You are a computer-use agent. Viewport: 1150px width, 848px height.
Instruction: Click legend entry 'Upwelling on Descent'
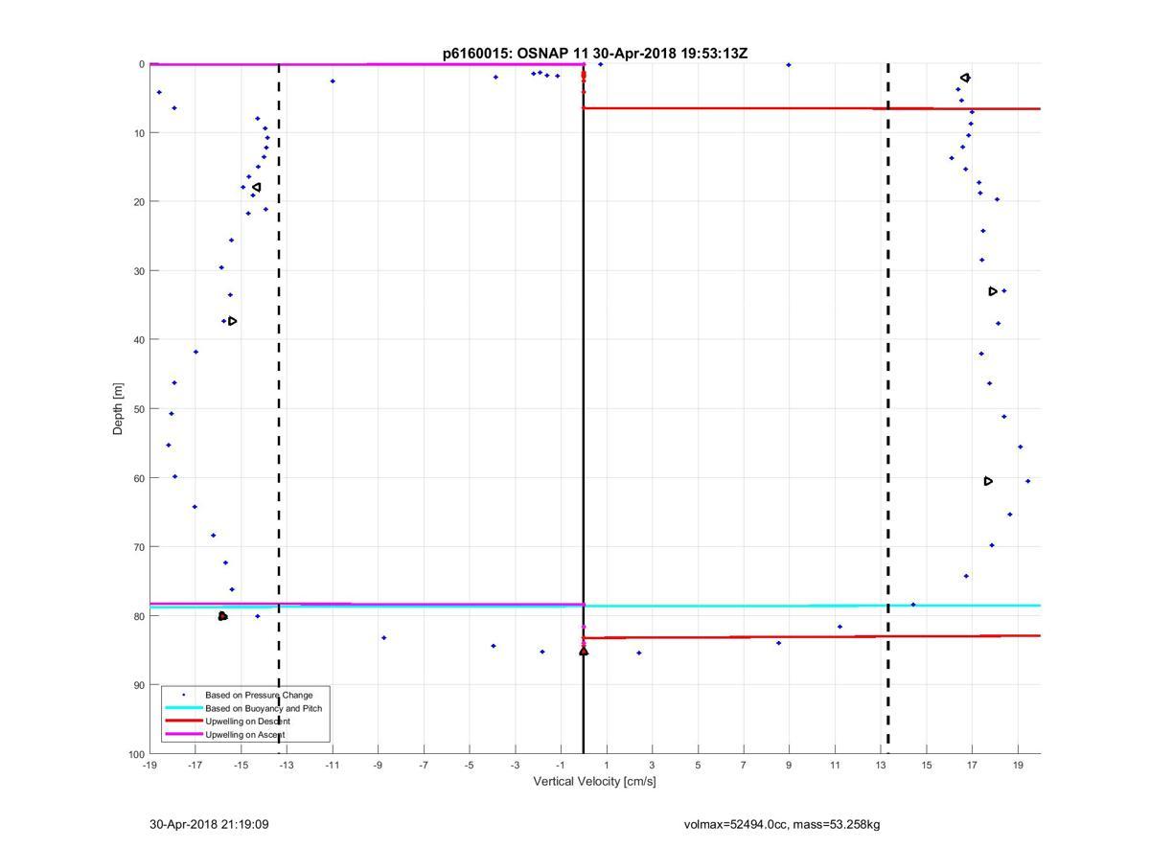coord(247,722)
